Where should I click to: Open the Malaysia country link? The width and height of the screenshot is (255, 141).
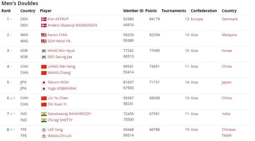pyautogui.click(x=229, y=35)
